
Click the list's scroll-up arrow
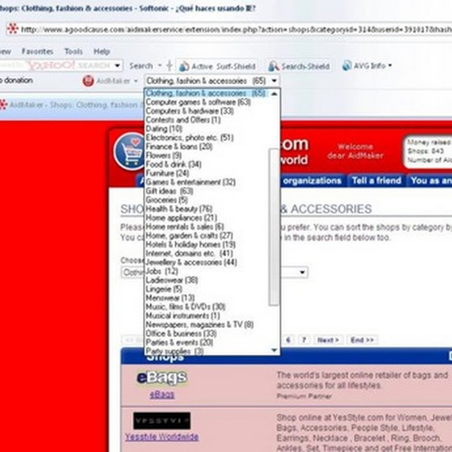pyautogui.click(x=275, y=93)
